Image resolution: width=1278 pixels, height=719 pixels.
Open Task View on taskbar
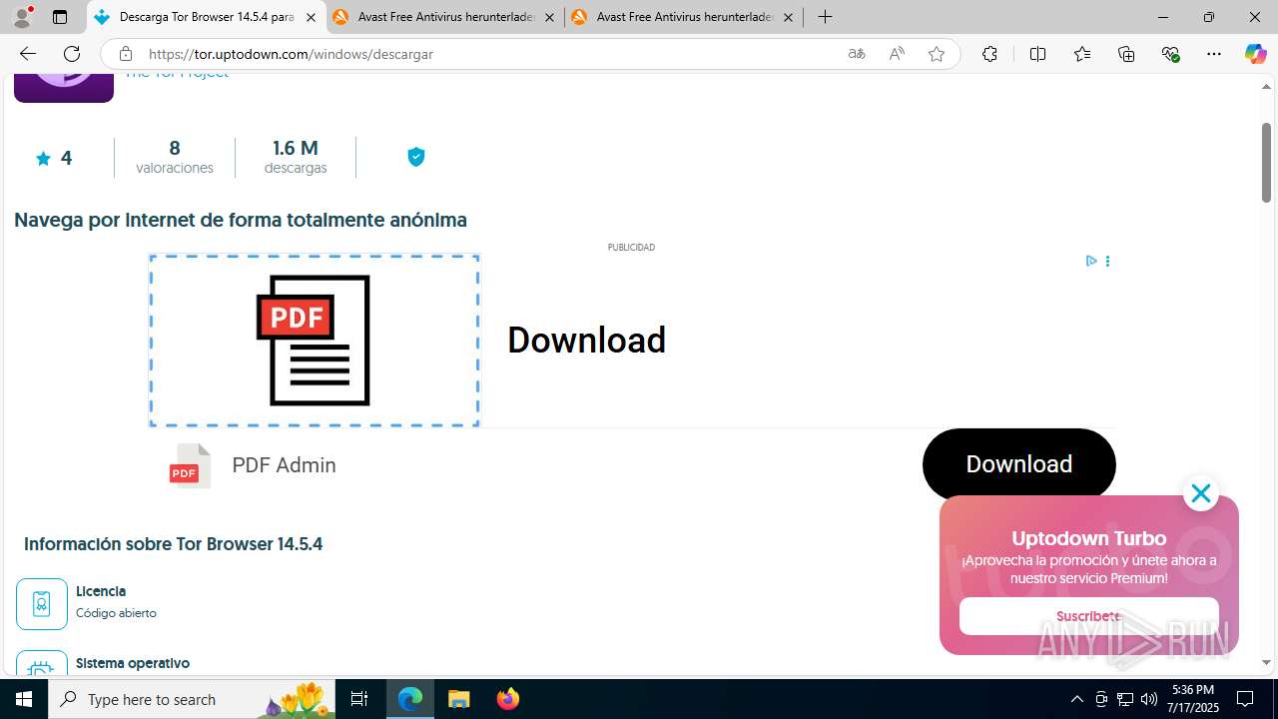(359, 699)
